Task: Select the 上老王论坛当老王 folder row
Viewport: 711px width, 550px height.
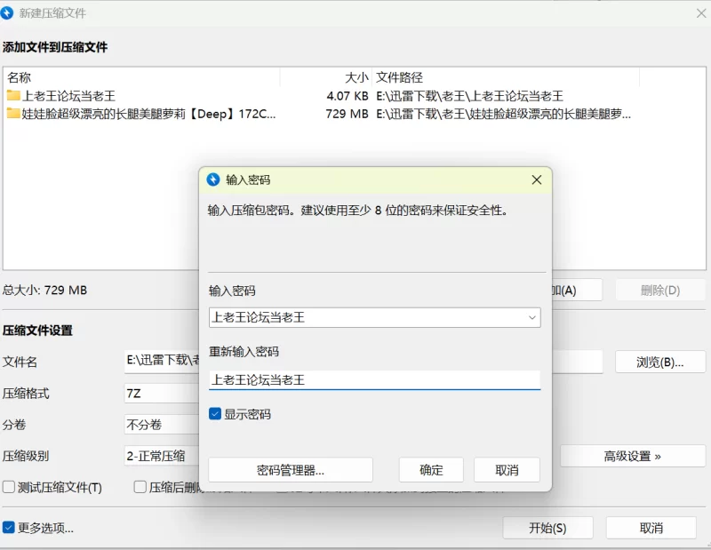Action: [x=354, y=96]
